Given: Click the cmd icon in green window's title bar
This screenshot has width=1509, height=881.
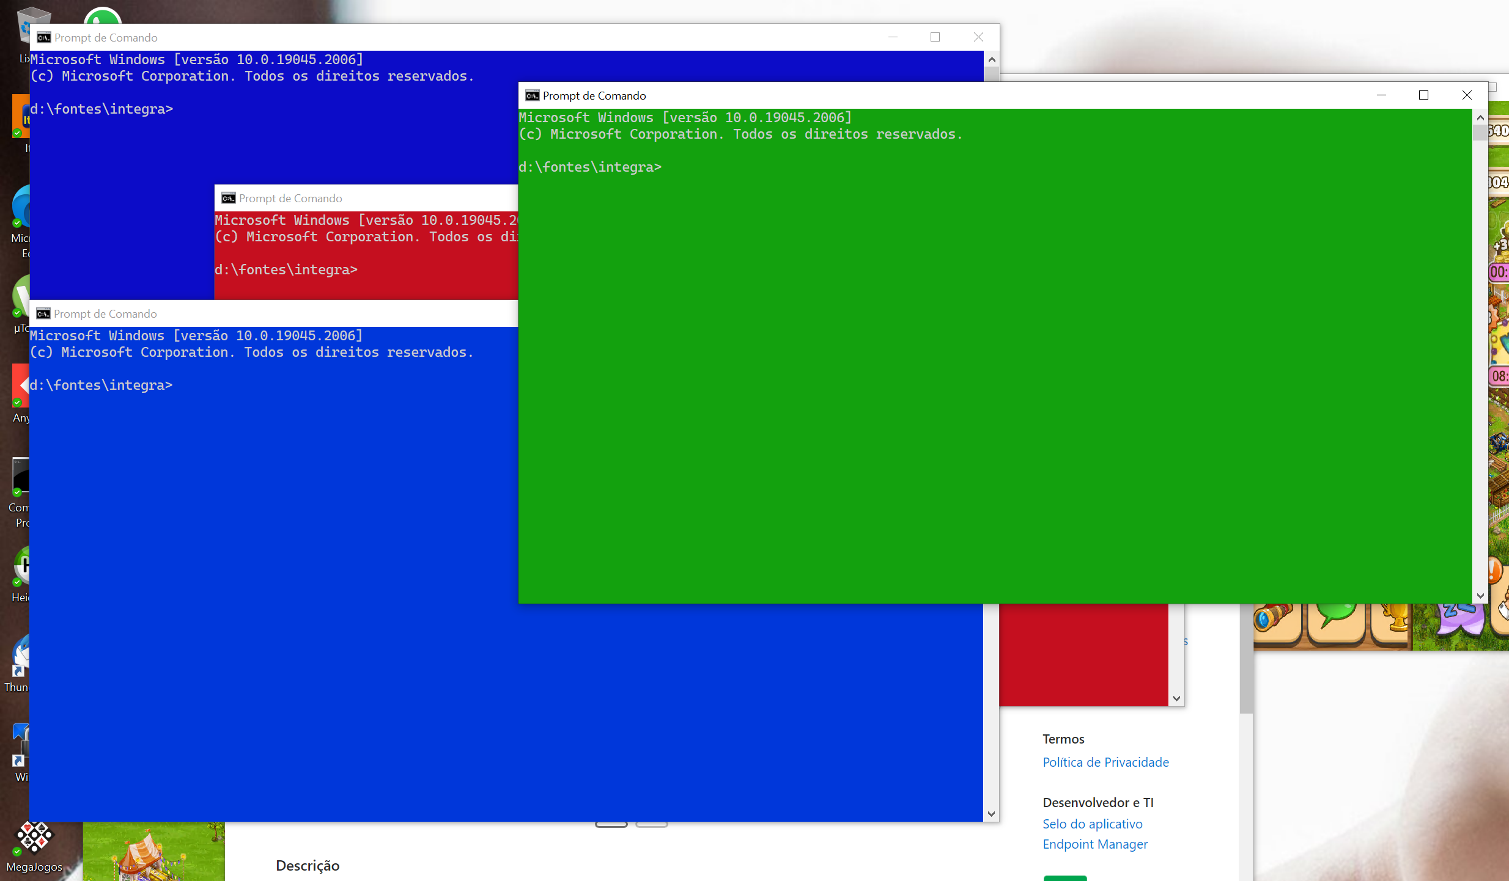Looking at the screenshot, I should pyautogui.click(x=532, y=95).
